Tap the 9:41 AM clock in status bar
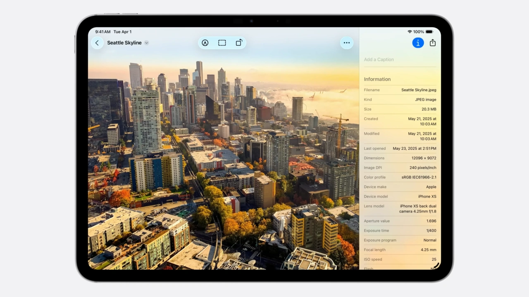This screenshot has width=529, height=297. (103, 32)
